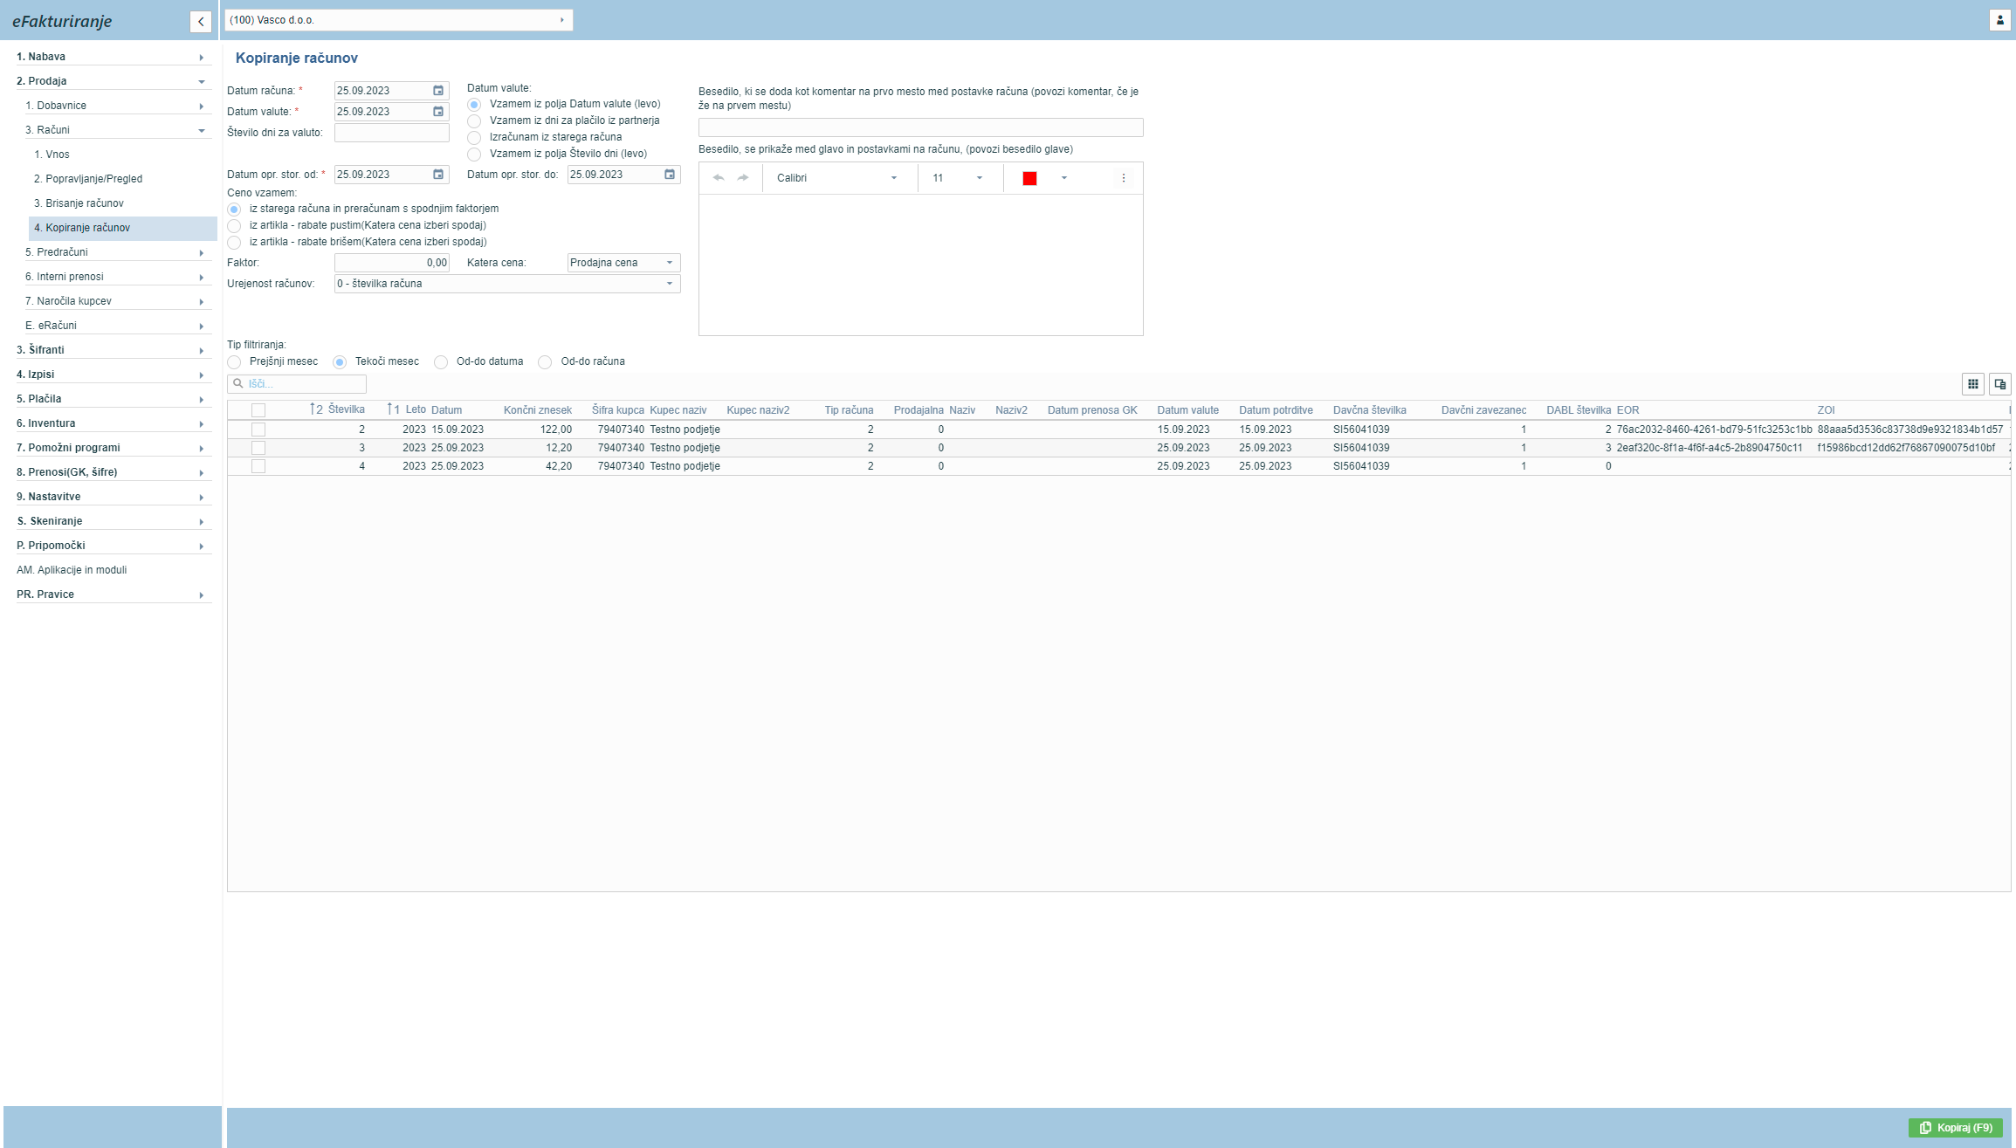Click the 'Končni znesek' column header

[x=538, y=410]
